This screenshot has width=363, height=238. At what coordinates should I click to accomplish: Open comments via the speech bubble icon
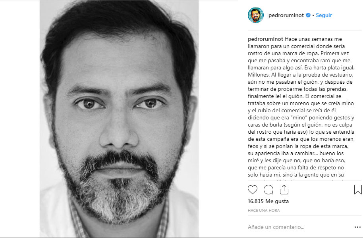[x=268, y=190]
